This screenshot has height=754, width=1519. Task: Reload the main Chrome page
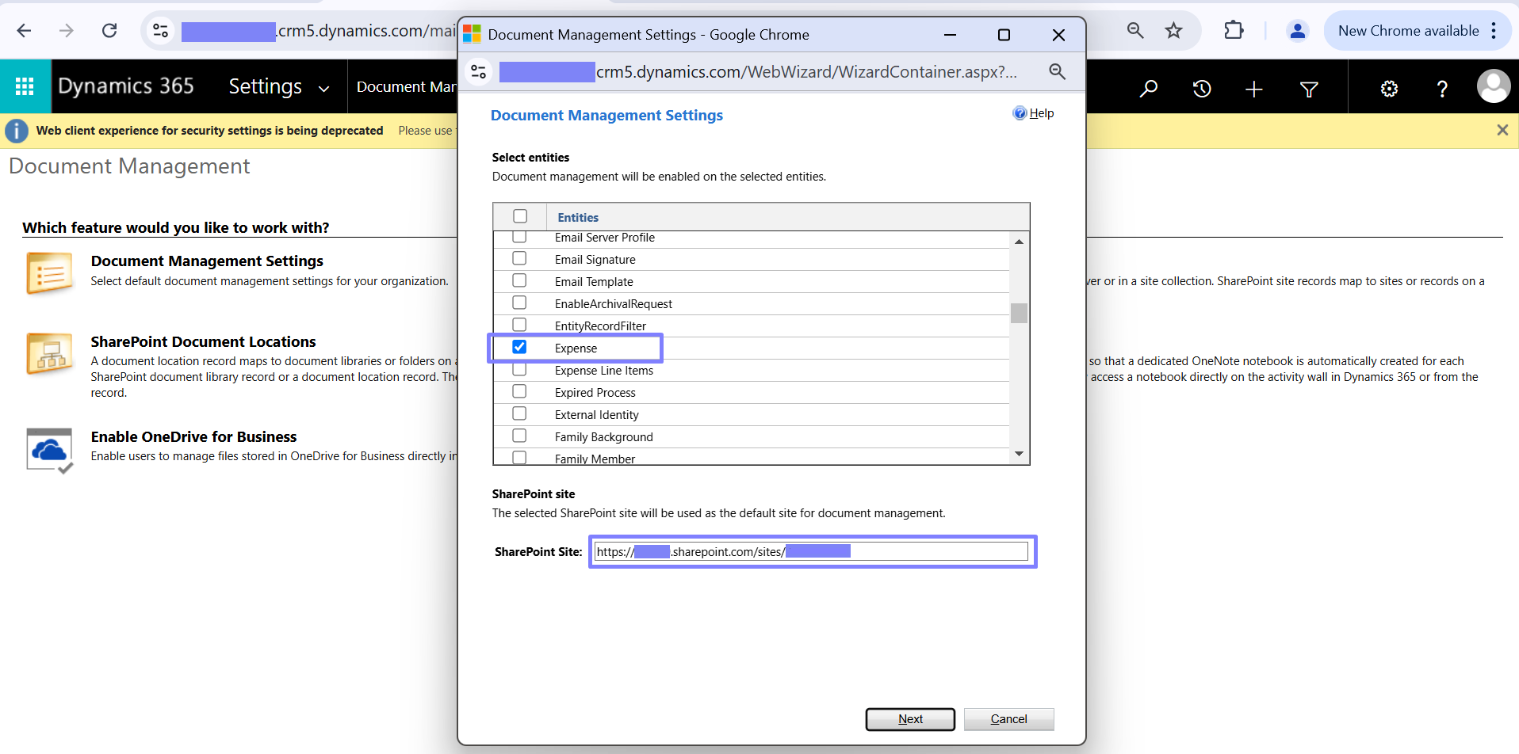click(109, 31)
